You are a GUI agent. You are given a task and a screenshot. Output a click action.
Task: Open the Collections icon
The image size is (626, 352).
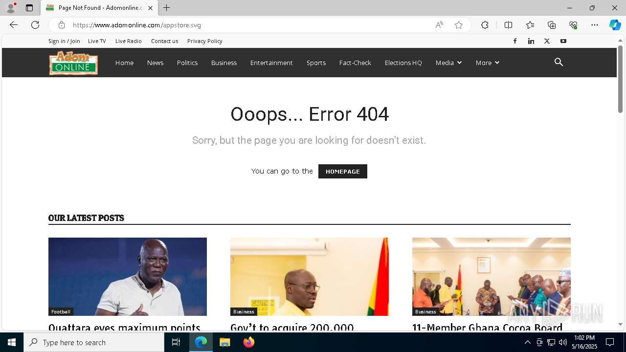[552, 25]
